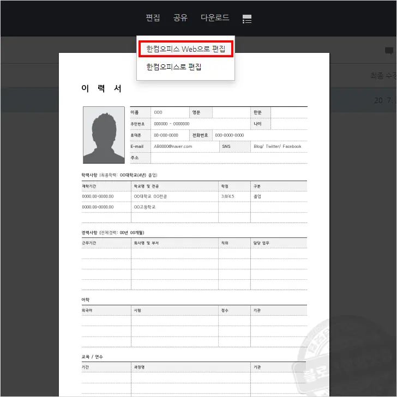397x397 pixels.
Task: Click the 휴대폰 value 00-000-0000
Action: (166, 135)
